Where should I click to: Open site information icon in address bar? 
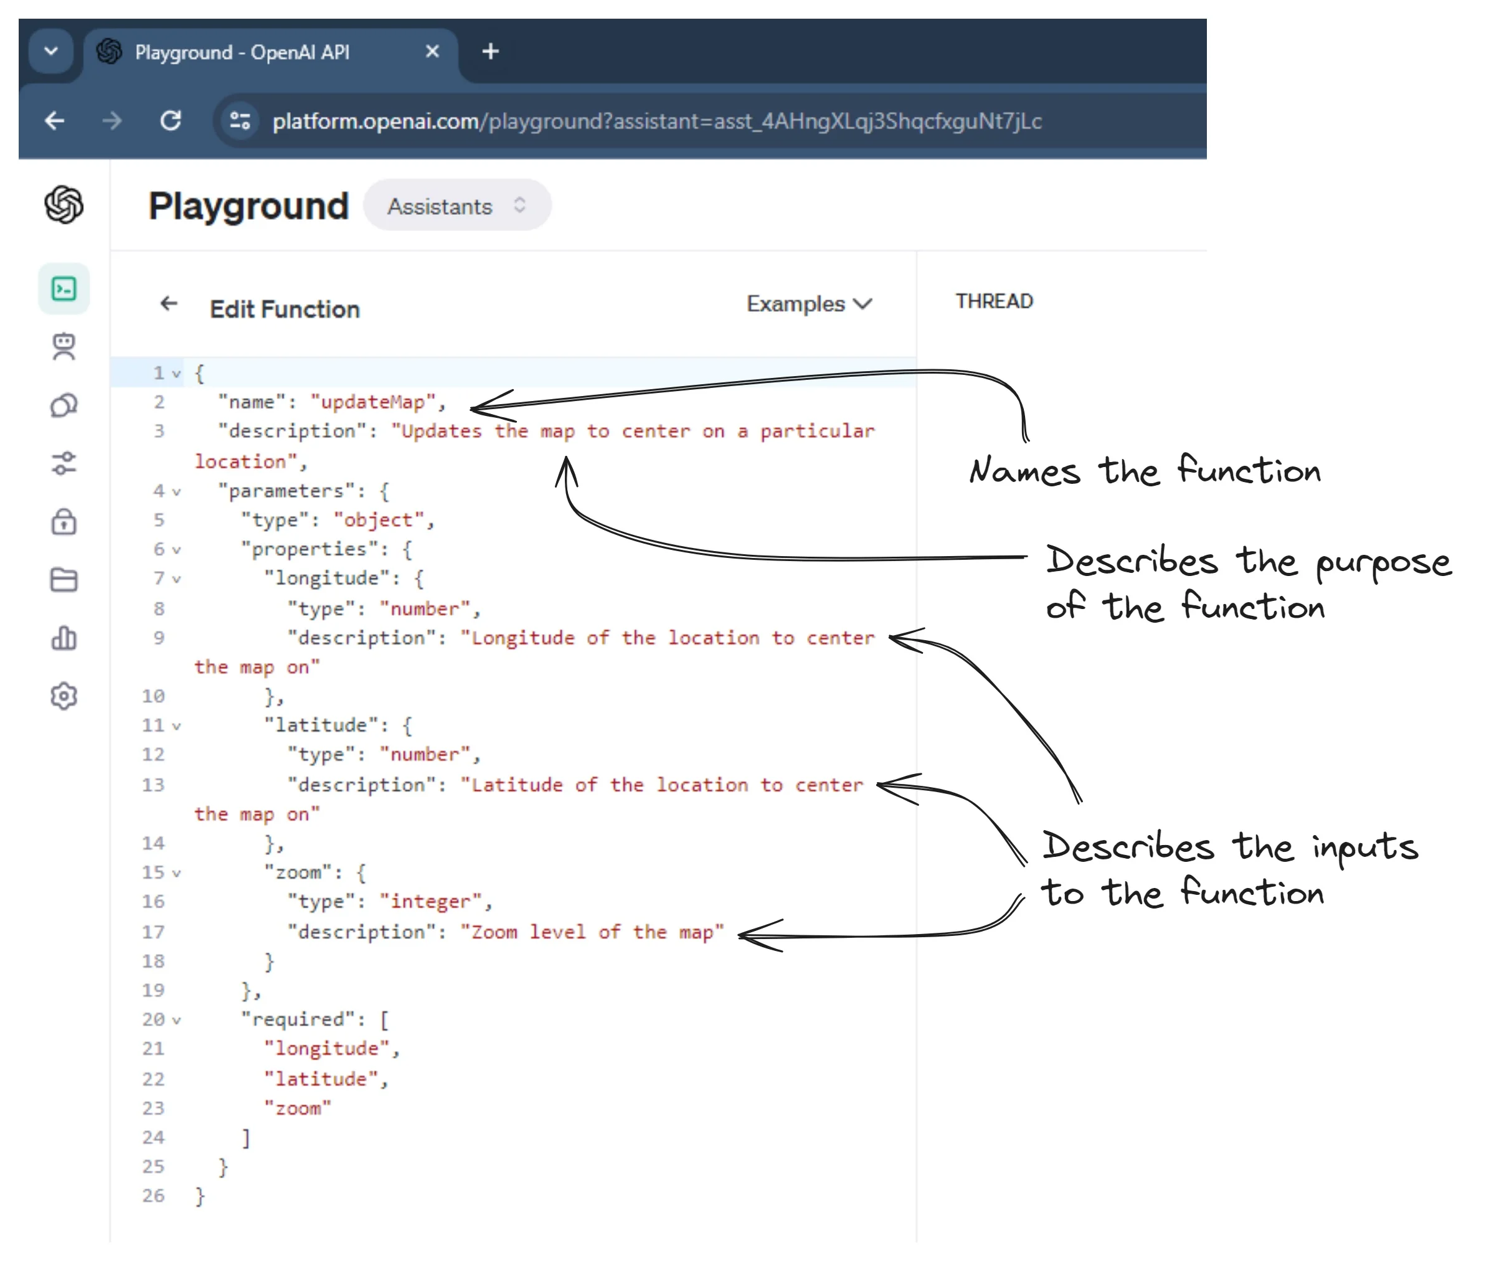(x=240, y=121)
